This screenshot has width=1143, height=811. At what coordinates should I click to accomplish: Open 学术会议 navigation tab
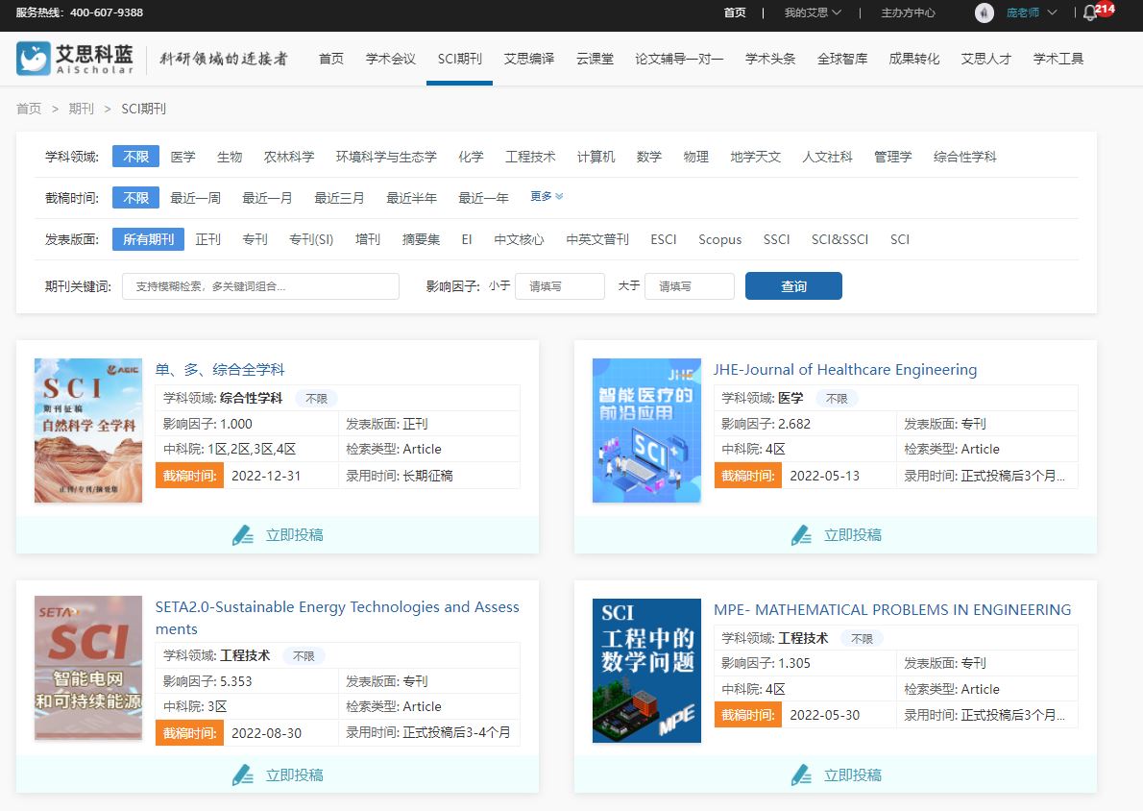(x=391, y=59)
